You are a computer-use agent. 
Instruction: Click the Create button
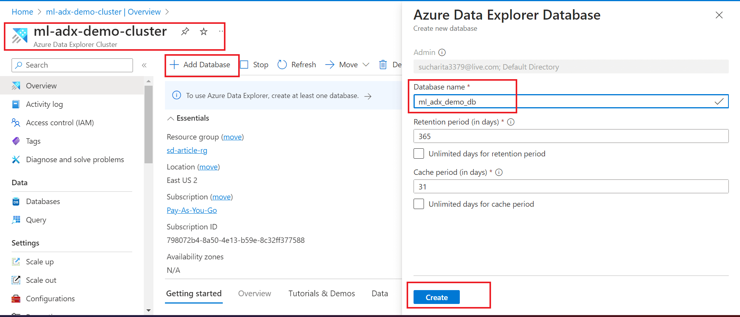pos(436,297)
